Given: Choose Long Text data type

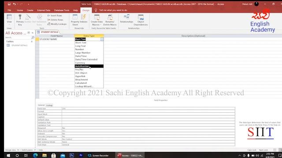Looking at the screenshot, I should pos(89,46).
